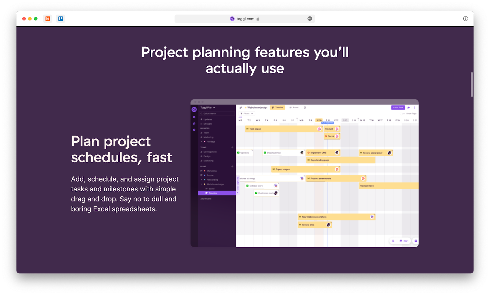Click the sort adjust icon next to Board tab

[x=305, y=108]
